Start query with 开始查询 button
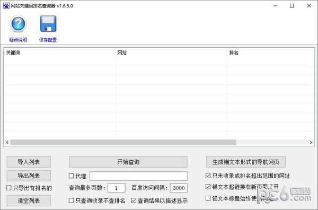Viewport: 318px width, 210px height. point(128,162)
